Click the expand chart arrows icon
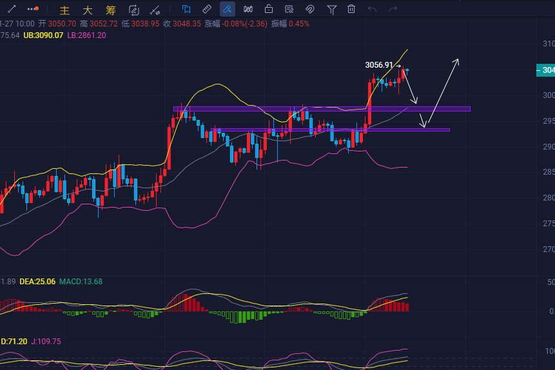This screenshot has width=555, height=370. click(12, 9)
